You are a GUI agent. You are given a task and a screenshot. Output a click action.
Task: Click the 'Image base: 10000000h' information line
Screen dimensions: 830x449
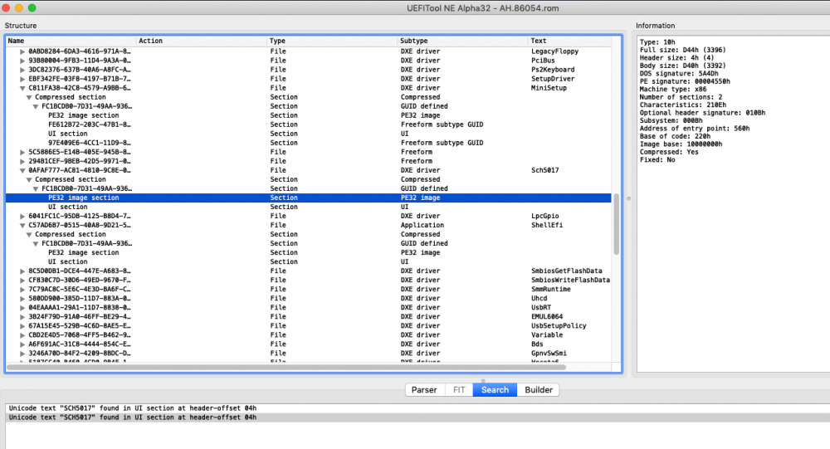[x=681, y=144]
